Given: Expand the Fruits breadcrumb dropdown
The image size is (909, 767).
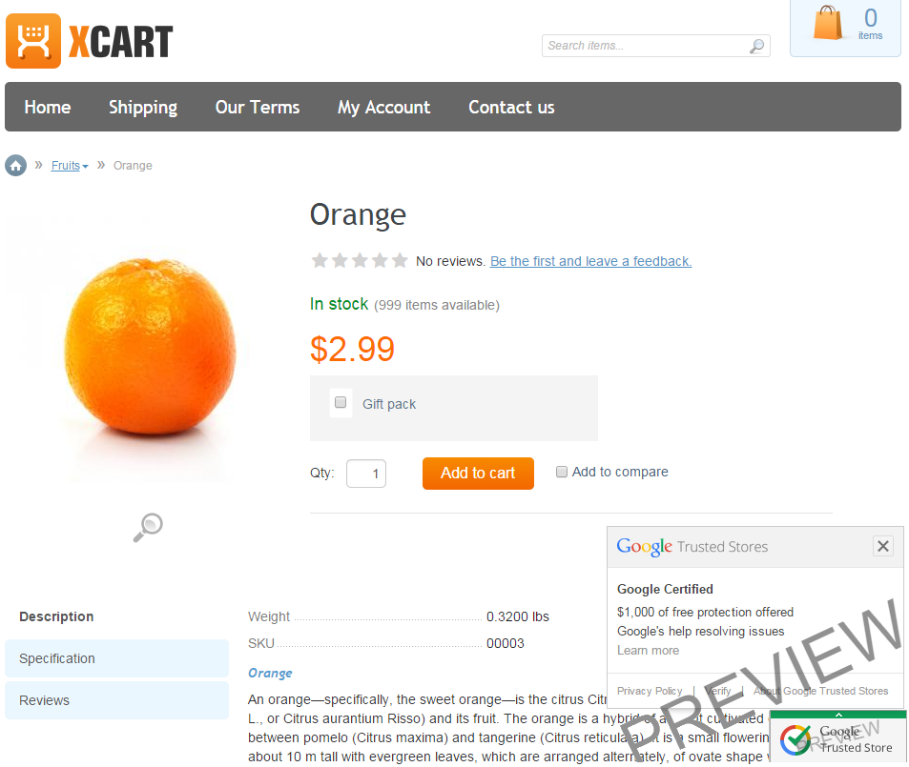Looking at the screenshot, I should click(x=85, y=166).
